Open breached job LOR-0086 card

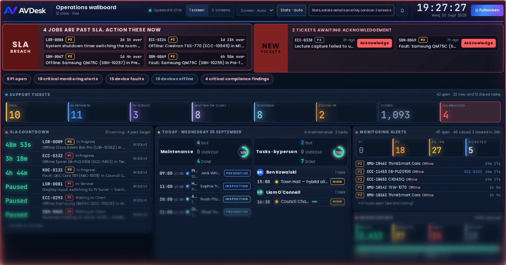click(x=94, y=43)
